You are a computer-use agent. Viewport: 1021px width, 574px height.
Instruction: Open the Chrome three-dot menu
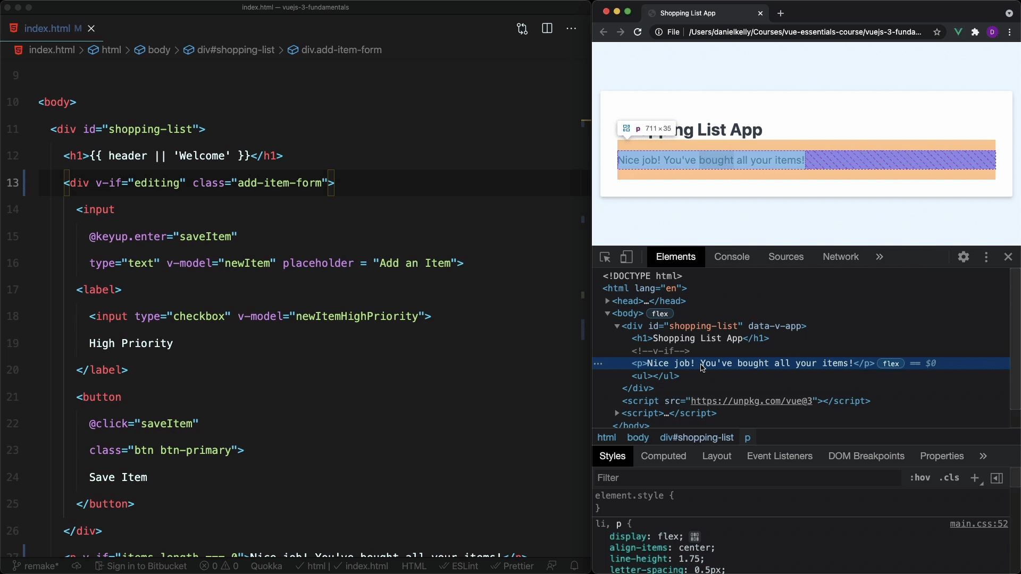point(1010,32)
